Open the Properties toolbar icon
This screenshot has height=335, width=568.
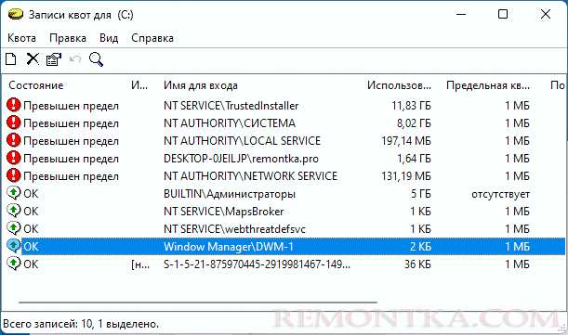coord(54,59)
